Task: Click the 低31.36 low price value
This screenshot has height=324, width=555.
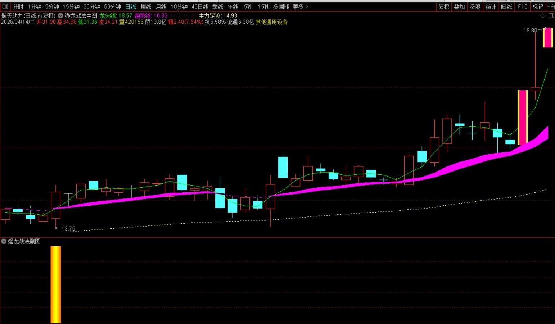Action: (x=87, y=22)
